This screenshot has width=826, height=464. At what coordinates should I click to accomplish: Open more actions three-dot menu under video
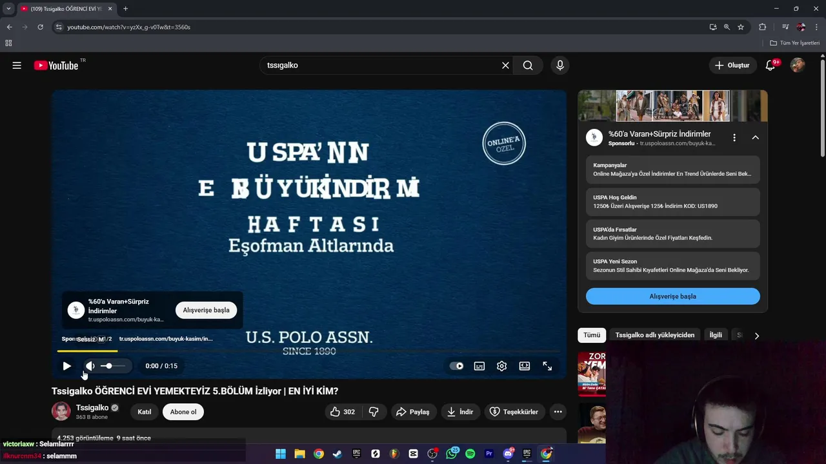(x=558, y=412)
